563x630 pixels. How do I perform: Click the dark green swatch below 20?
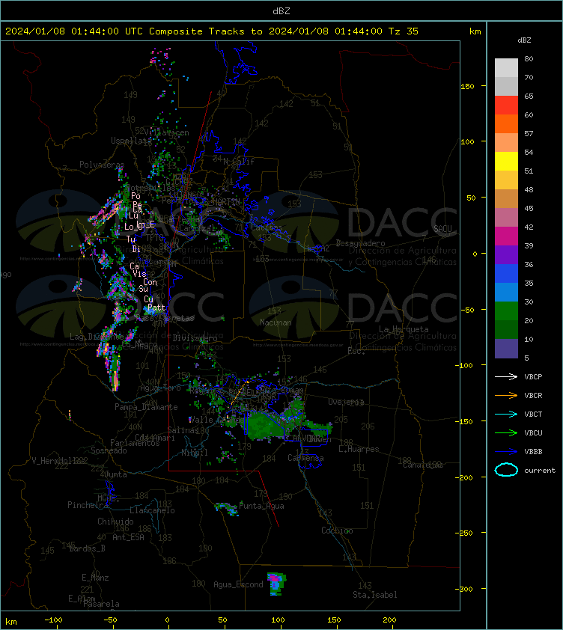(506, 329)
